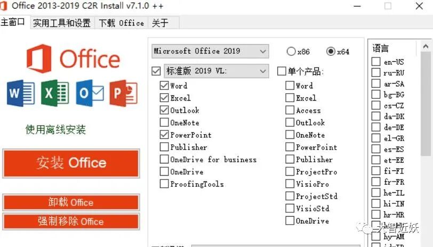Enable the he-IL language
Image resolution: width=433 pixels, height=247 pixels.
[376, 192]
